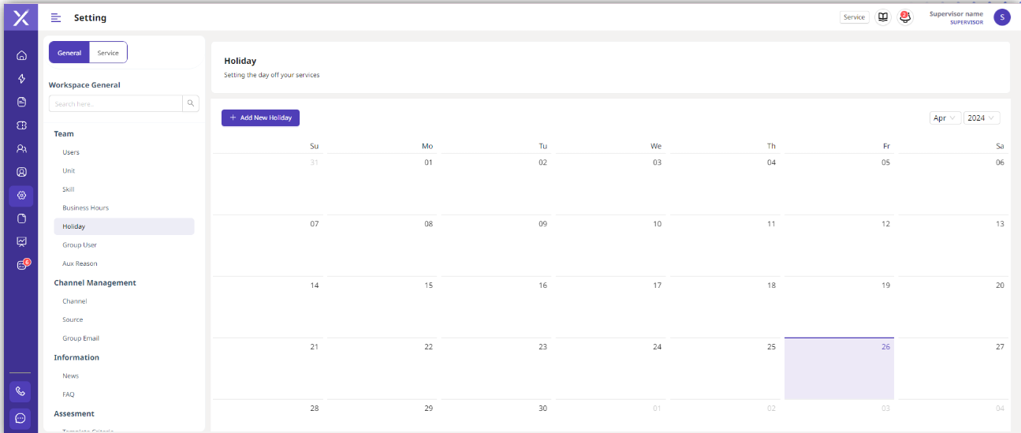The width and height of the screenshot is (1021, 433).
Task: Click the notification bell icon
Action: pyautogui.click(x=904, y=17)
